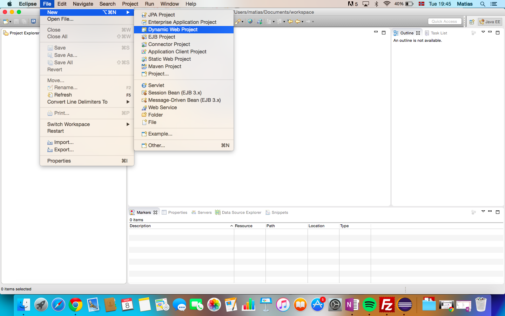505x316 pixels.
Task: Click the Open Perspective icon
Action: (472, 22)
